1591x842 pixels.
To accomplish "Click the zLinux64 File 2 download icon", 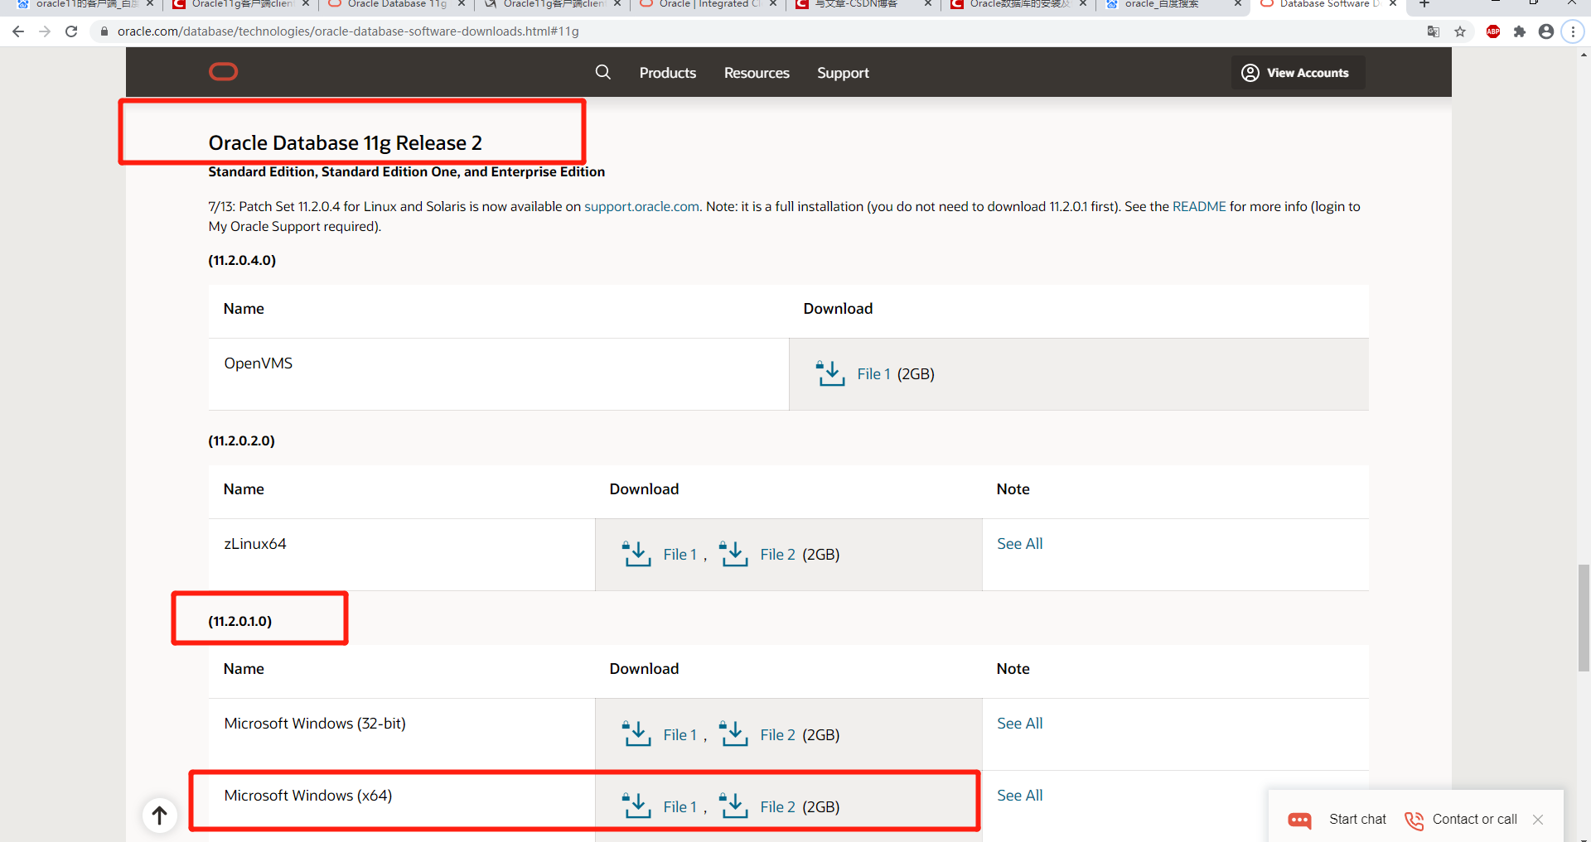I will click(x=733, y=554).
